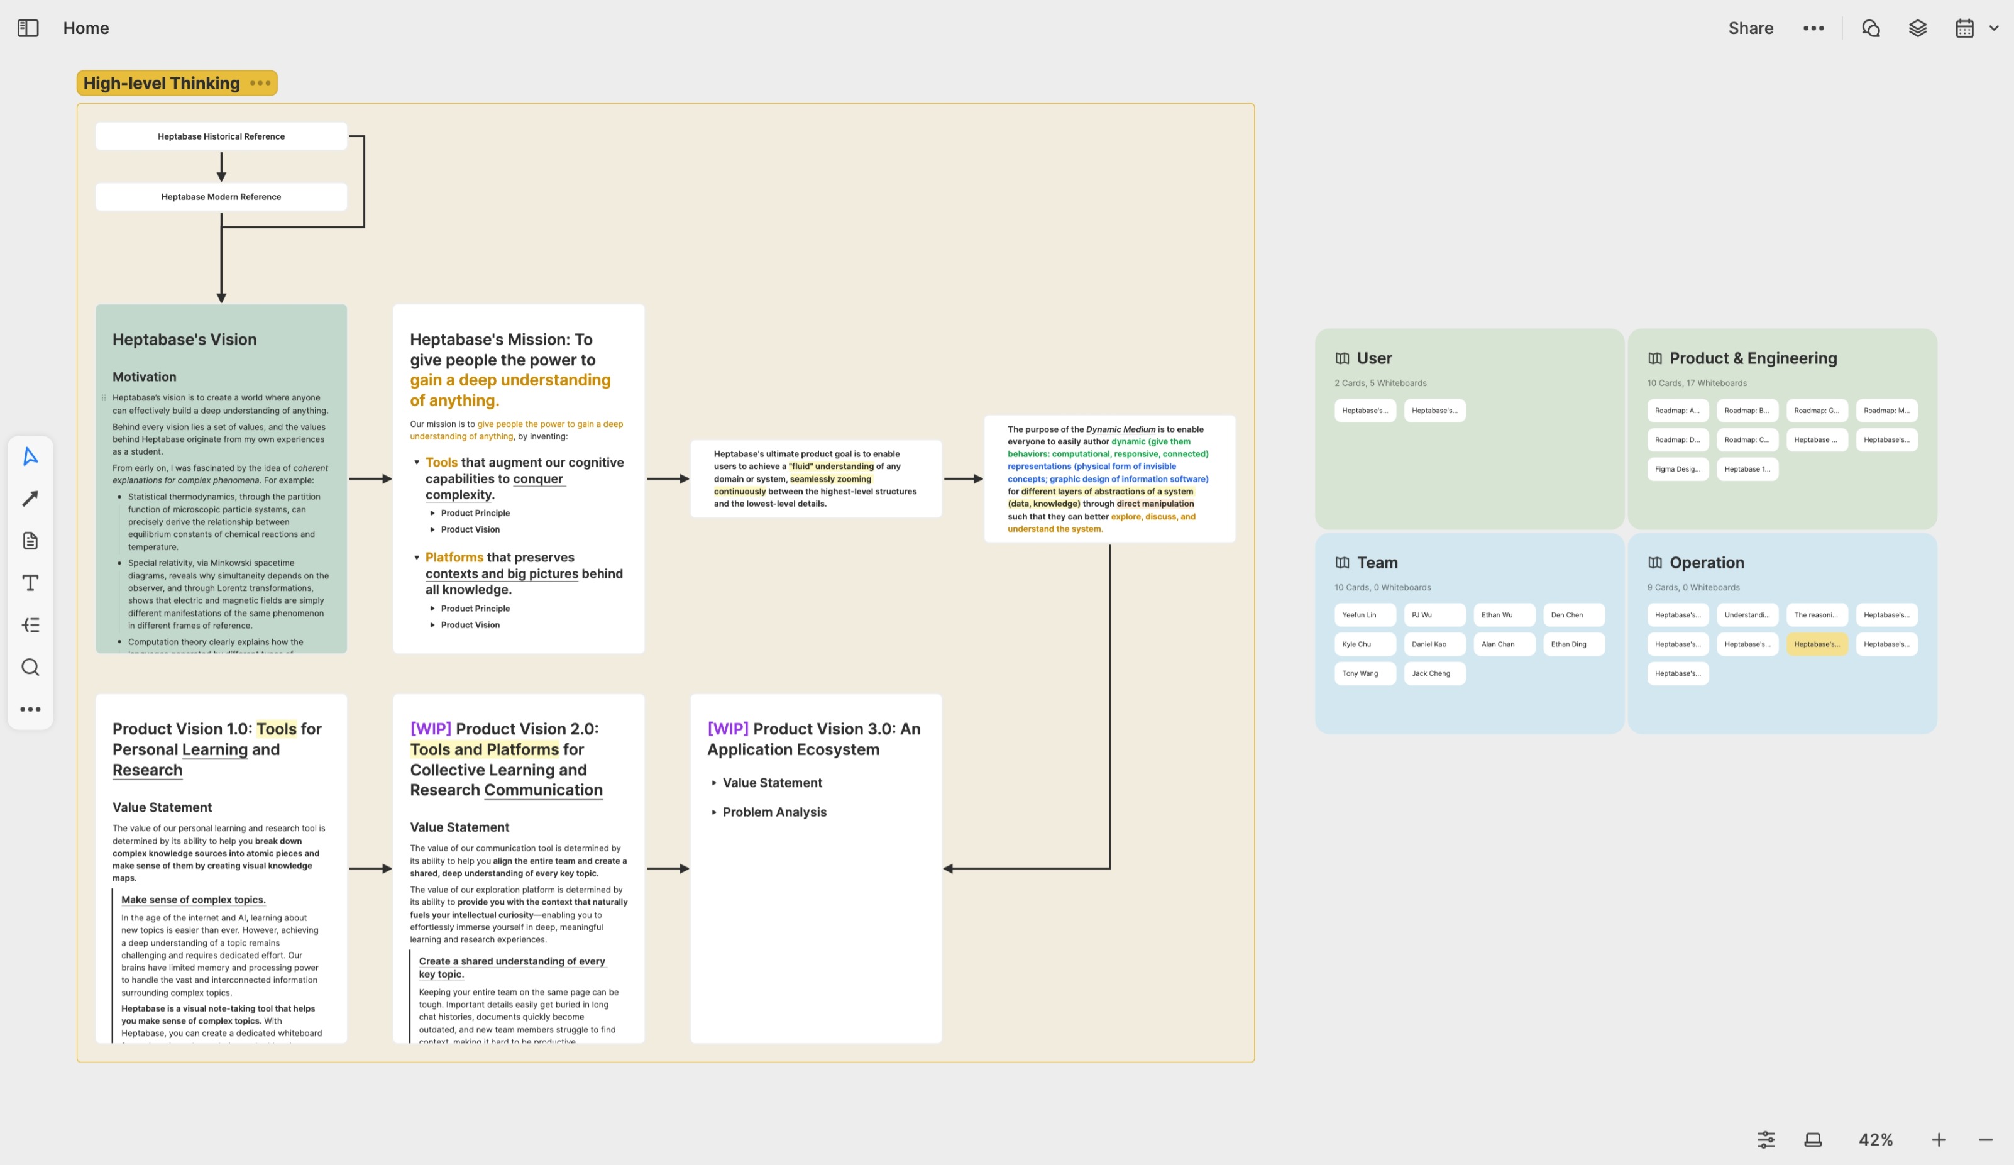Open the Yeefun Lin card in Team
The width and height of the screenshot is (2014, 1165).
1365,615
